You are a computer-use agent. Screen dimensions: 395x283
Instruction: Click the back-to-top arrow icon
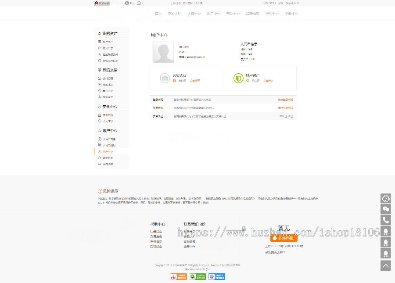point(385,265)
